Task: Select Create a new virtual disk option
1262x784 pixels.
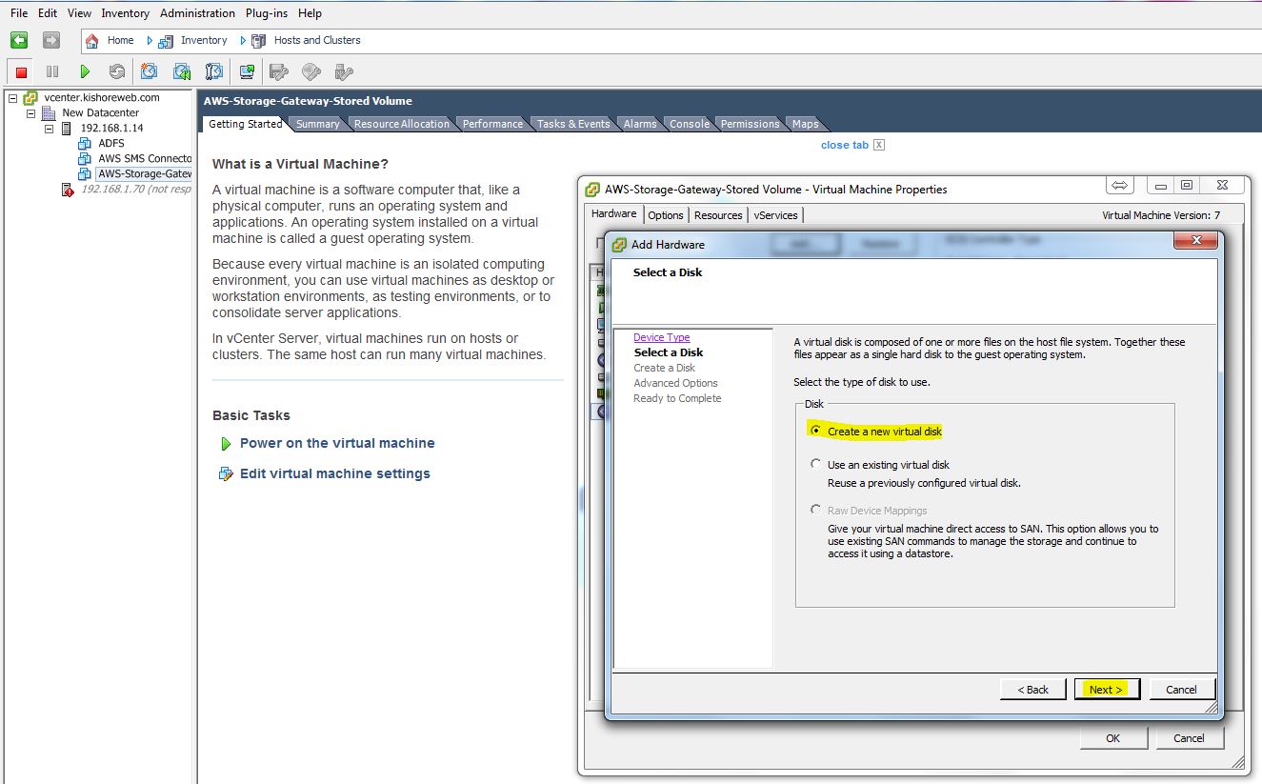Action: coord(815,431)
